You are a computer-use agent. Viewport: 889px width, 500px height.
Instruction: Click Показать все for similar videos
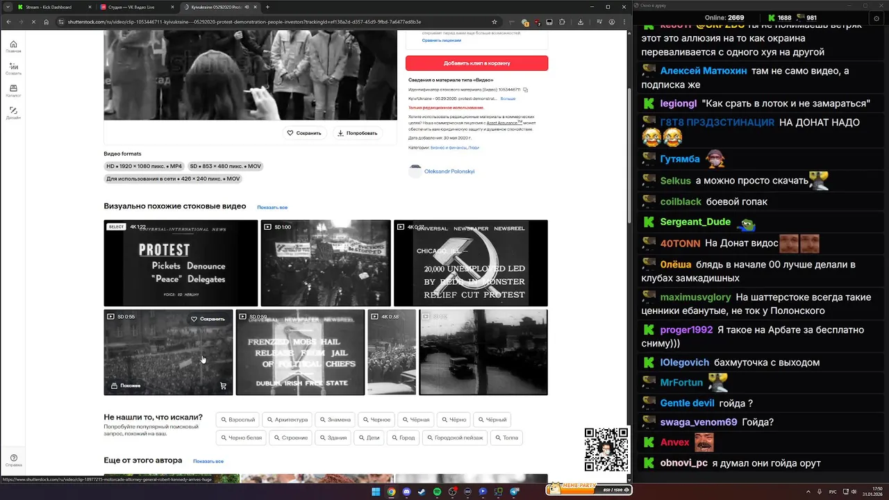coord(272,207)
